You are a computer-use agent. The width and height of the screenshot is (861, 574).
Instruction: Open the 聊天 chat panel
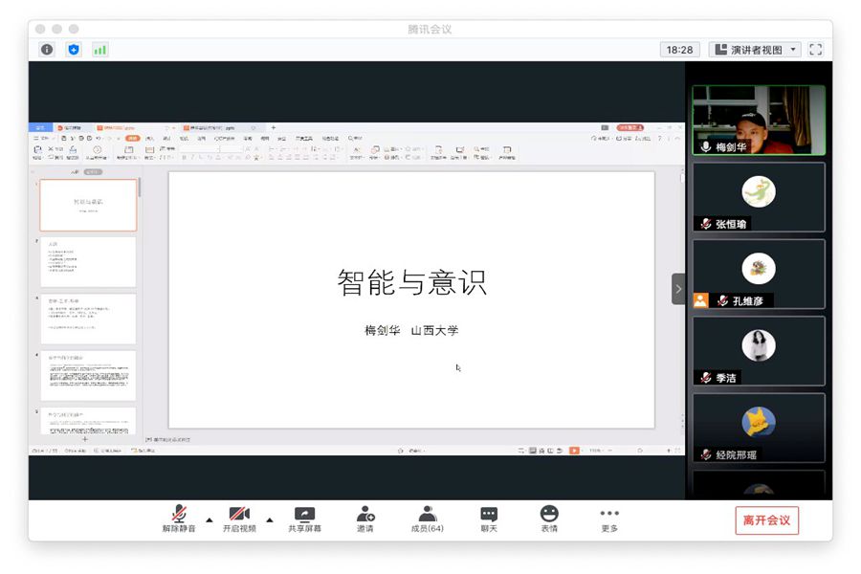click(489, 519)
